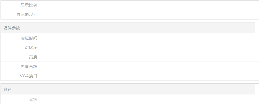Click the empty 响应时间 value cell
259x105 pixels.
pyautogui.click(x=149, y=38)
